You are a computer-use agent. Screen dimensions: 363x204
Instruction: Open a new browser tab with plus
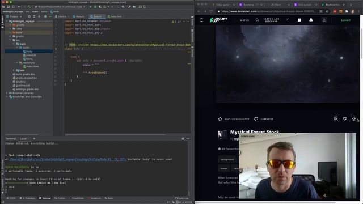[351, 5]
